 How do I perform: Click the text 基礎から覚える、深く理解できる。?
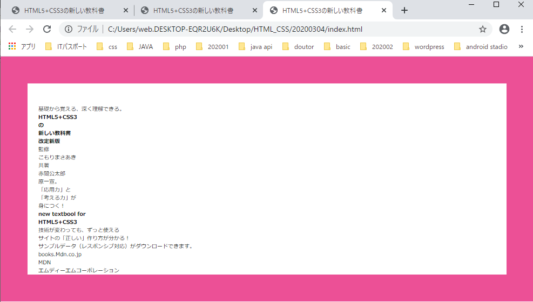[81, 109]
